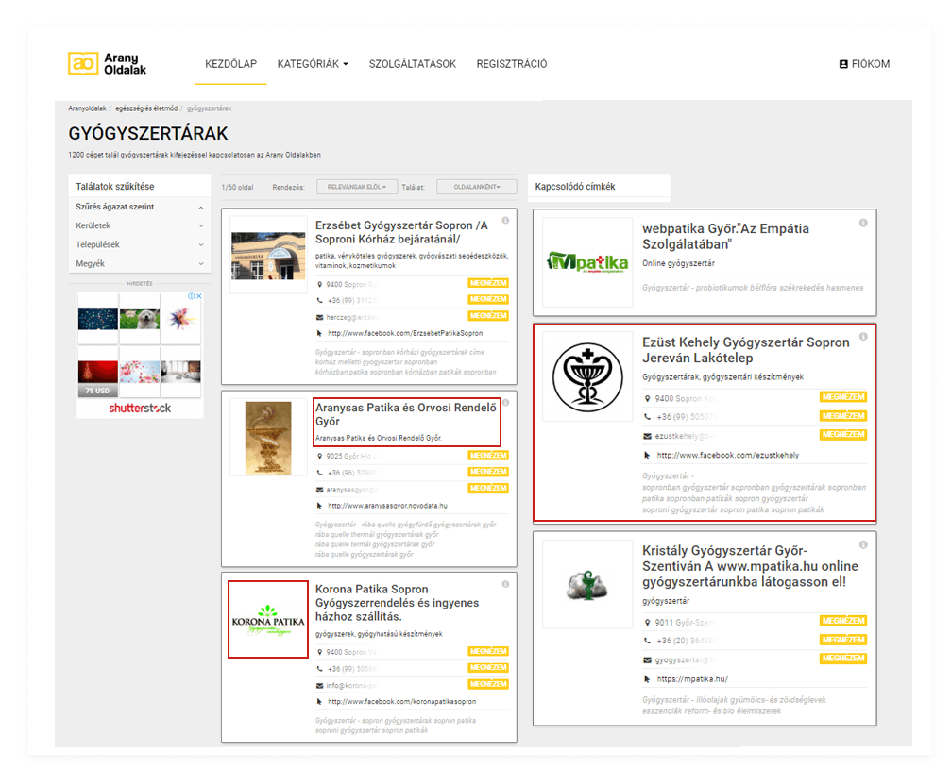Reveal Korona Patika phone with MEGNÉZEM
The image size is (951, 784).
(488, 668)
